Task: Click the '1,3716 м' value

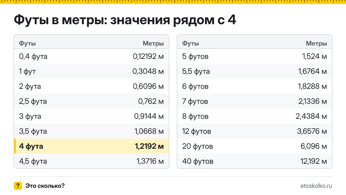Action: coord(150,161)
